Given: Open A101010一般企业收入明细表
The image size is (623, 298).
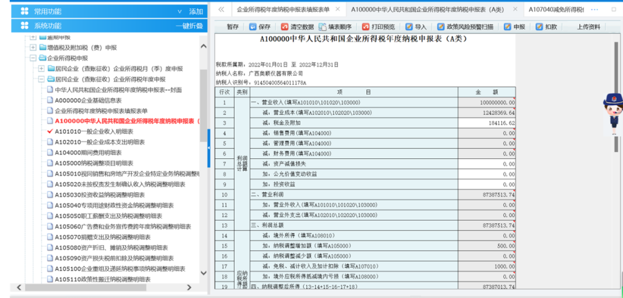Looking at the screenshot, I should (x=94, y=131).
